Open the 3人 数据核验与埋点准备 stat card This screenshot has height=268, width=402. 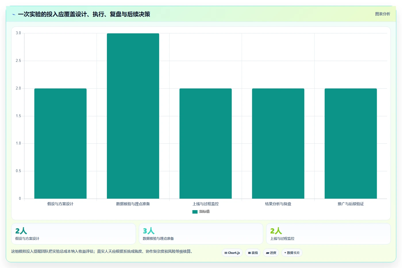(x=201, y=234)
